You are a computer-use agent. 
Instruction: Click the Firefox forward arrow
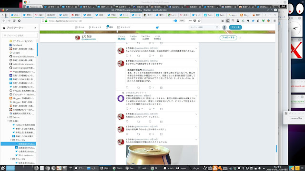9,21
